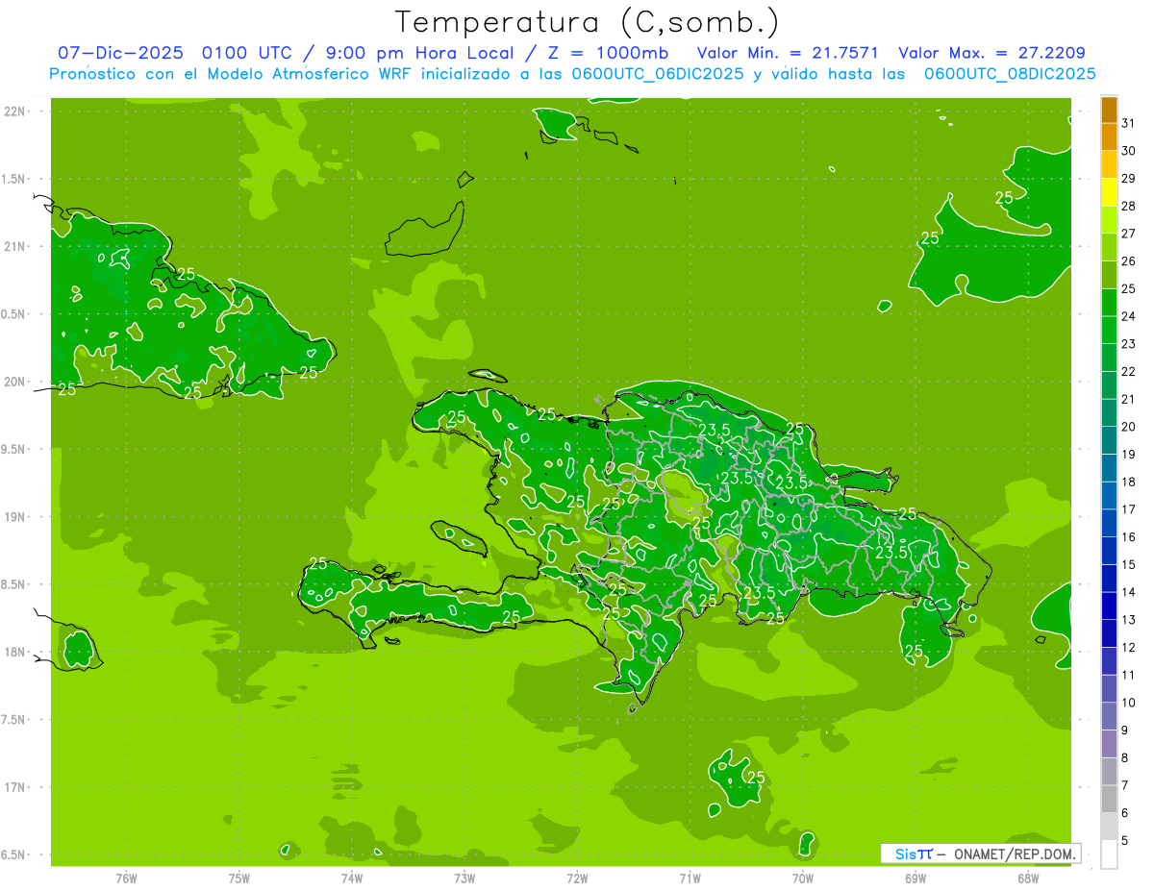
Task: Click the 68W longitude axis label
Action: [x=1027, y=878]
